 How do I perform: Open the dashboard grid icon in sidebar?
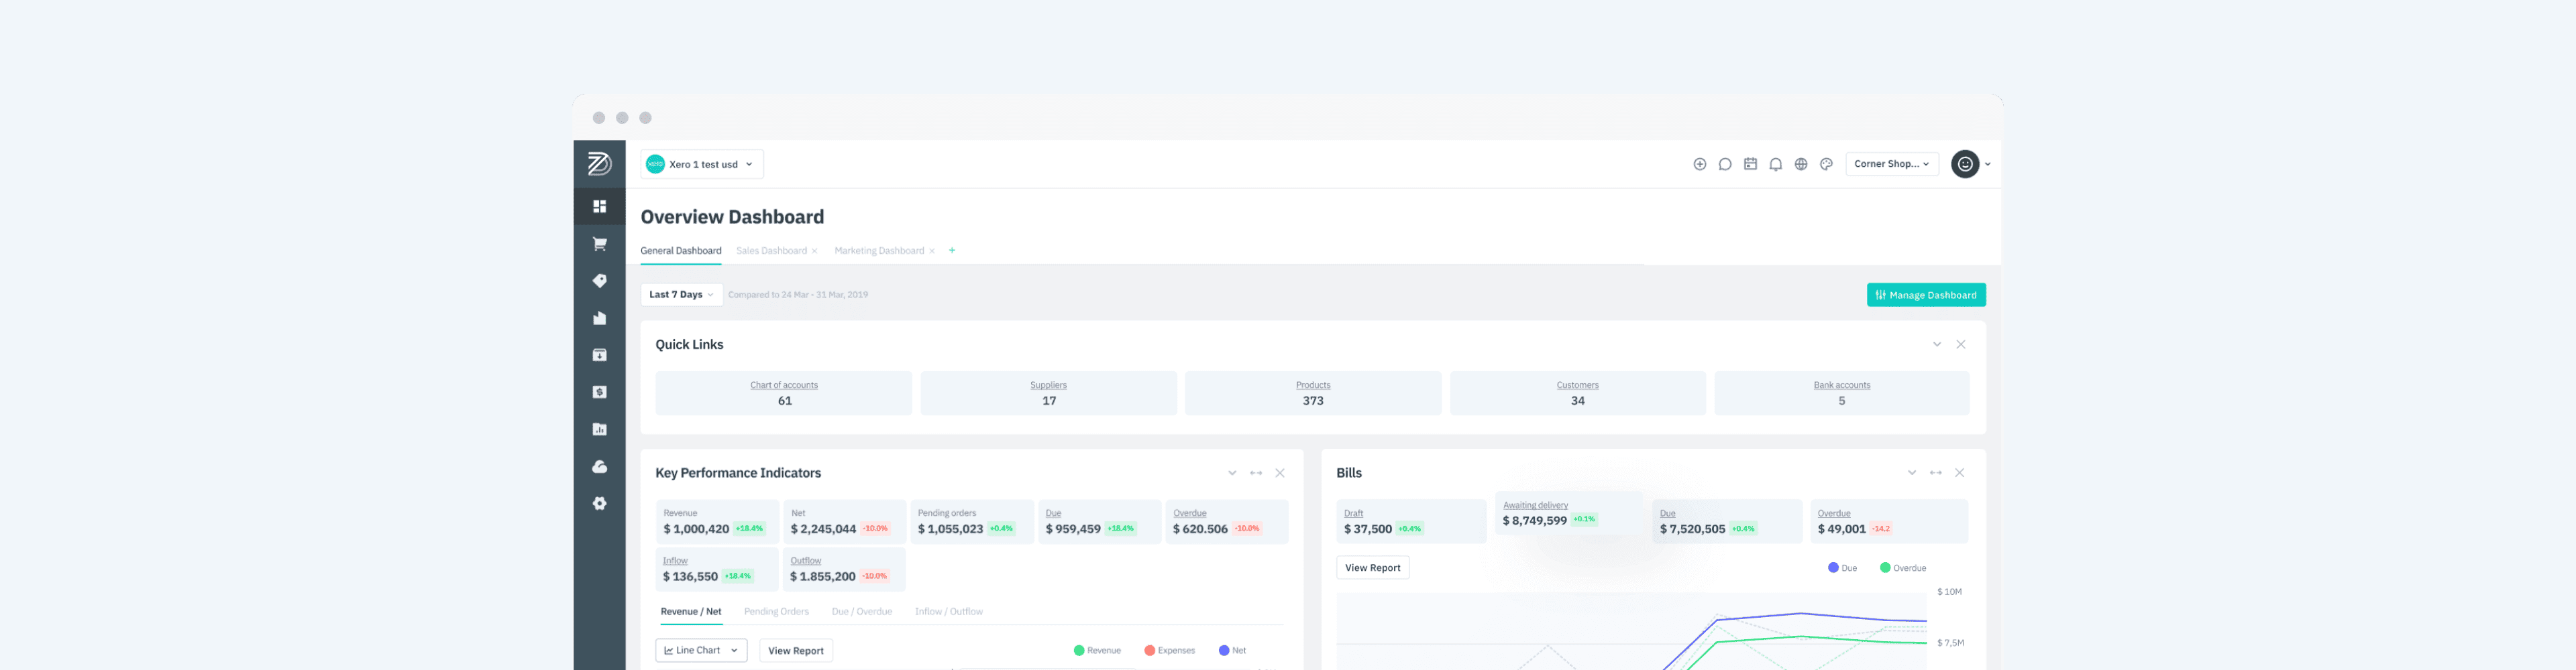(x=599, y=206)
